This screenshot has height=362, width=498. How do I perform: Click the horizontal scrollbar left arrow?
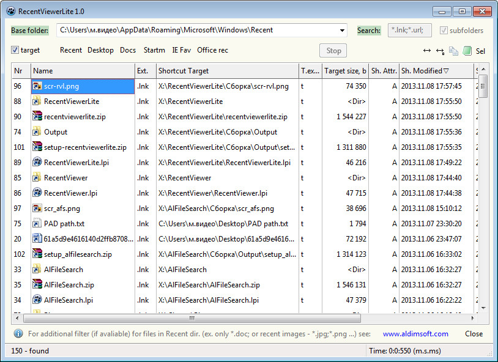(17, 318)
